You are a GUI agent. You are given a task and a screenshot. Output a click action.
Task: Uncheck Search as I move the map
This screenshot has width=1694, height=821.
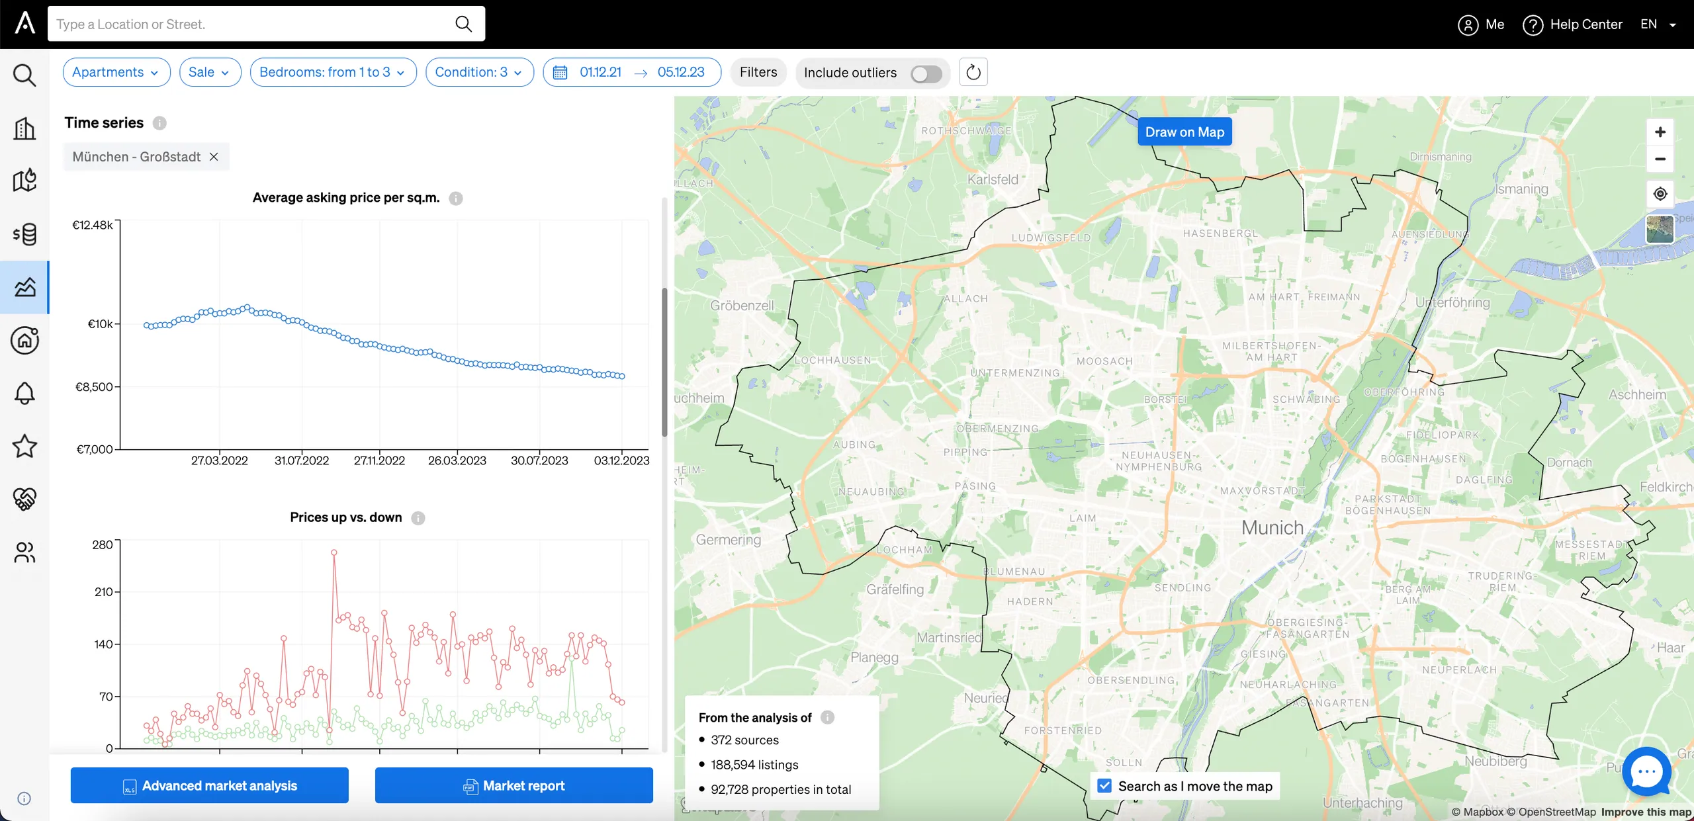point(1104,786)
